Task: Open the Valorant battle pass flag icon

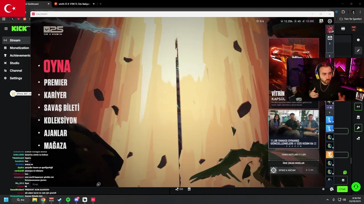Action: click(321, 21)
